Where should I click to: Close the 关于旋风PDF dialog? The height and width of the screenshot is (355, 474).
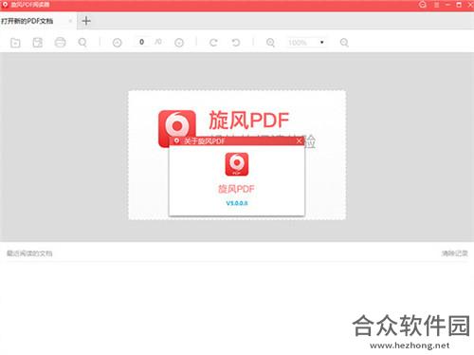[299, 140]
